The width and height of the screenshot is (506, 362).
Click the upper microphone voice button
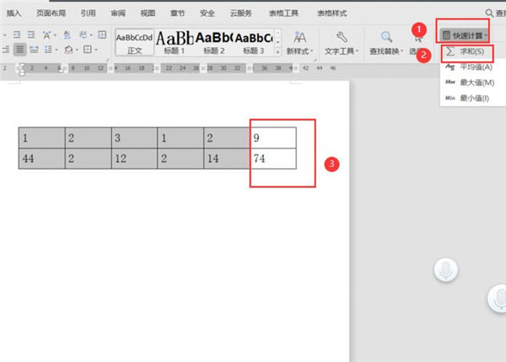pos(445,270)
